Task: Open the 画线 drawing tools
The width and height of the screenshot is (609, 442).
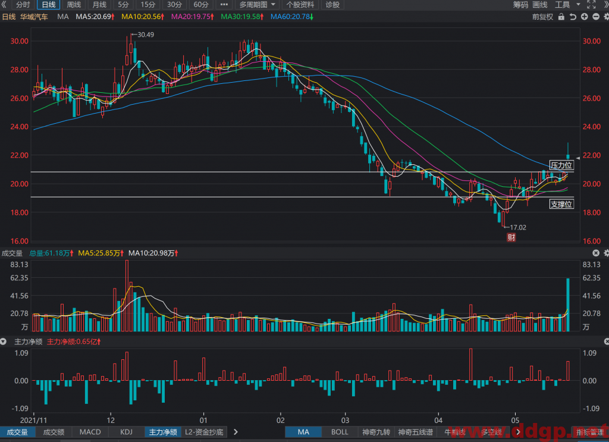Action: 540,5
